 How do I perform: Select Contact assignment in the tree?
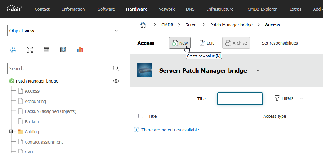[44, 142]
